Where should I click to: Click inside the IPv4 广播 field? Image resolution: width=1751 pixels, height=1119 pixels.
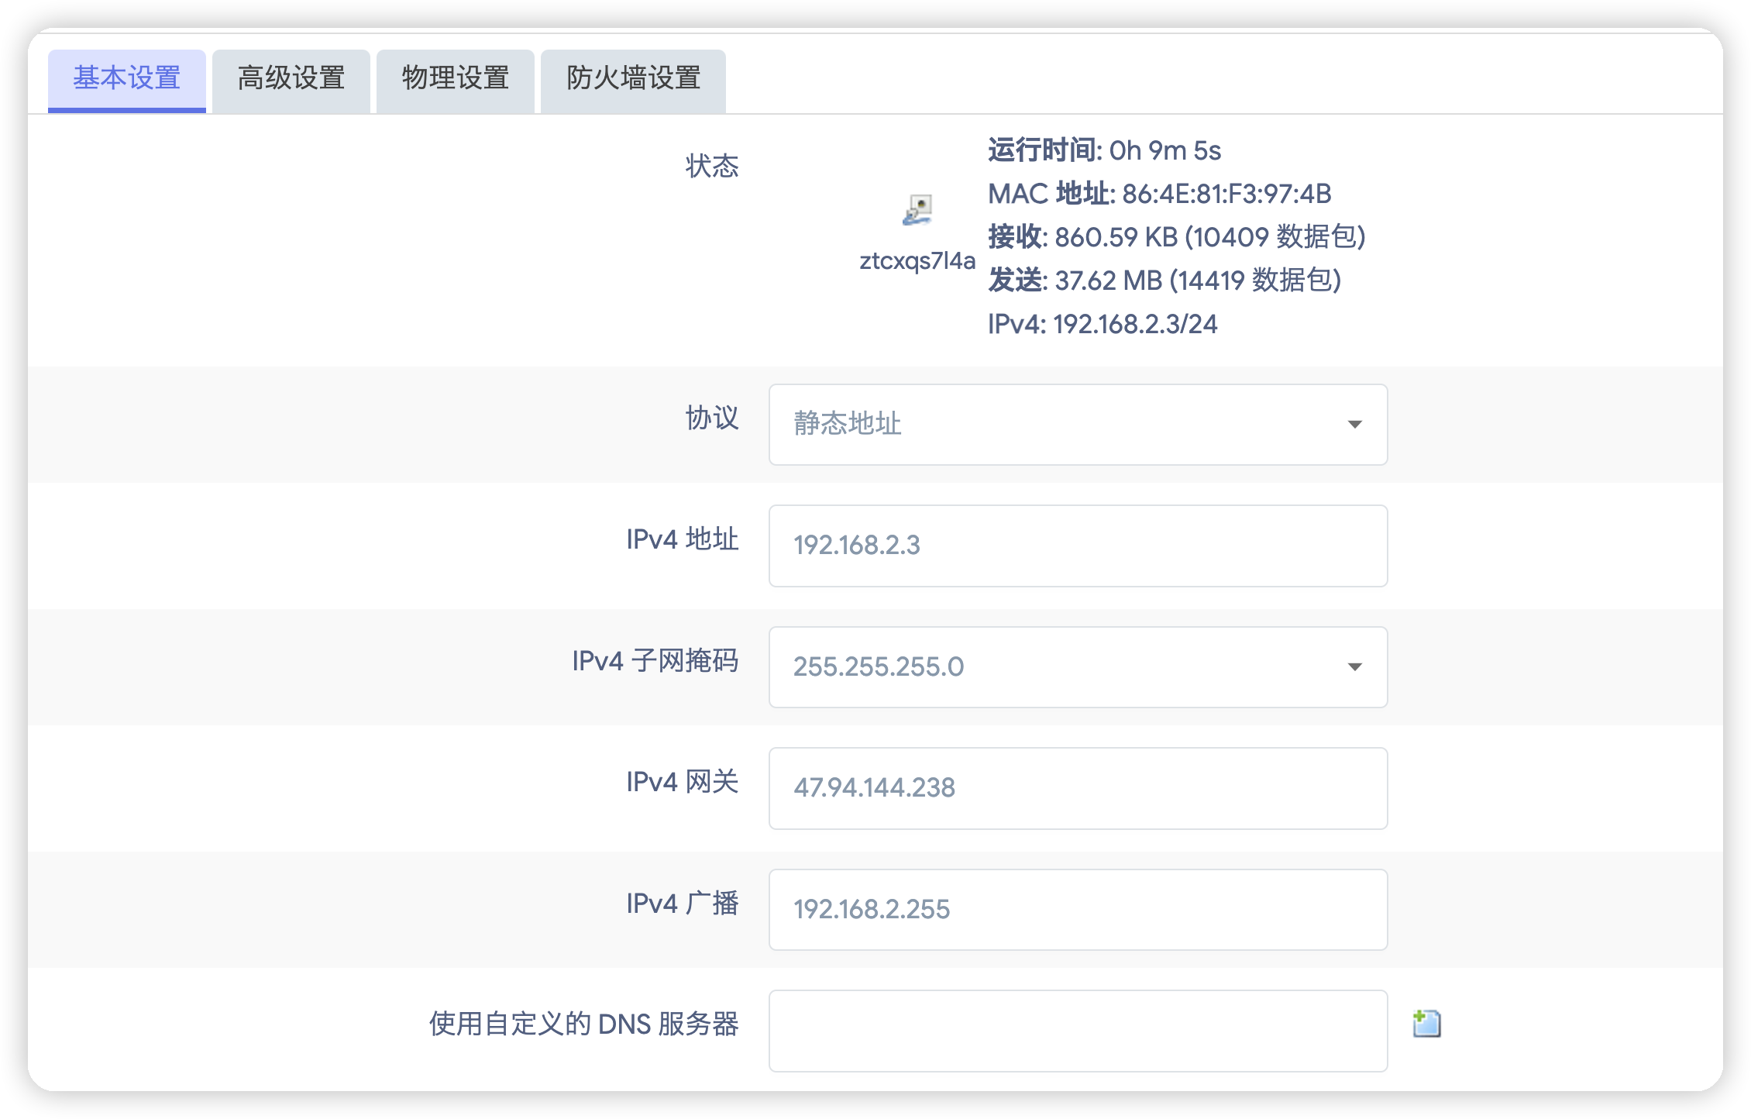(1077, 910)
